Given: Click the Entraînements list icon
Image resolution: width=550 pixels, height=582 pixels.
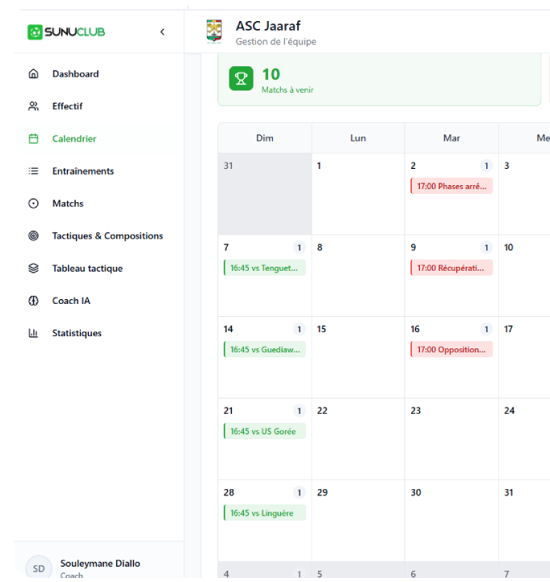Looking at the screenshot, I should [33, 171].
